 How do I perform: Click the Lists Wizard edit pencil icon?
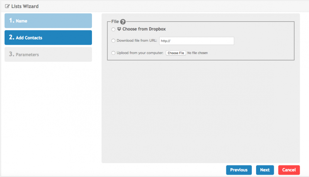tap(7, 6)
